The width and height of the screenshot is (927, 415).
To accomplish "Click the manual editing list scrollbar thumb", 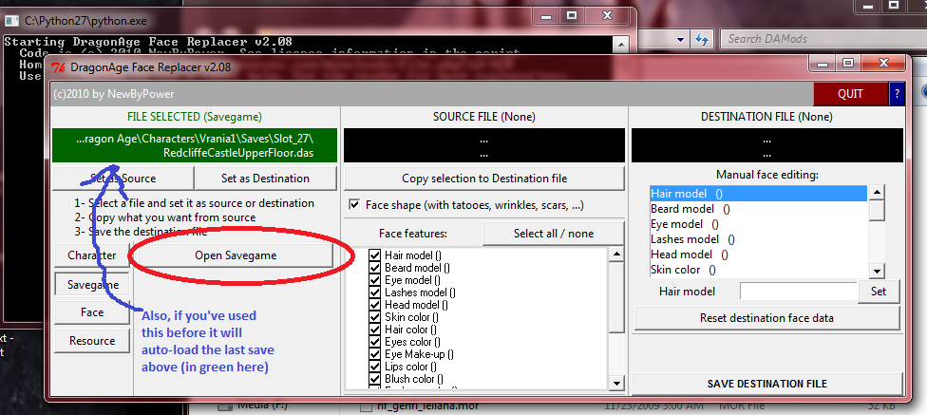I will [x=878, y=210].
